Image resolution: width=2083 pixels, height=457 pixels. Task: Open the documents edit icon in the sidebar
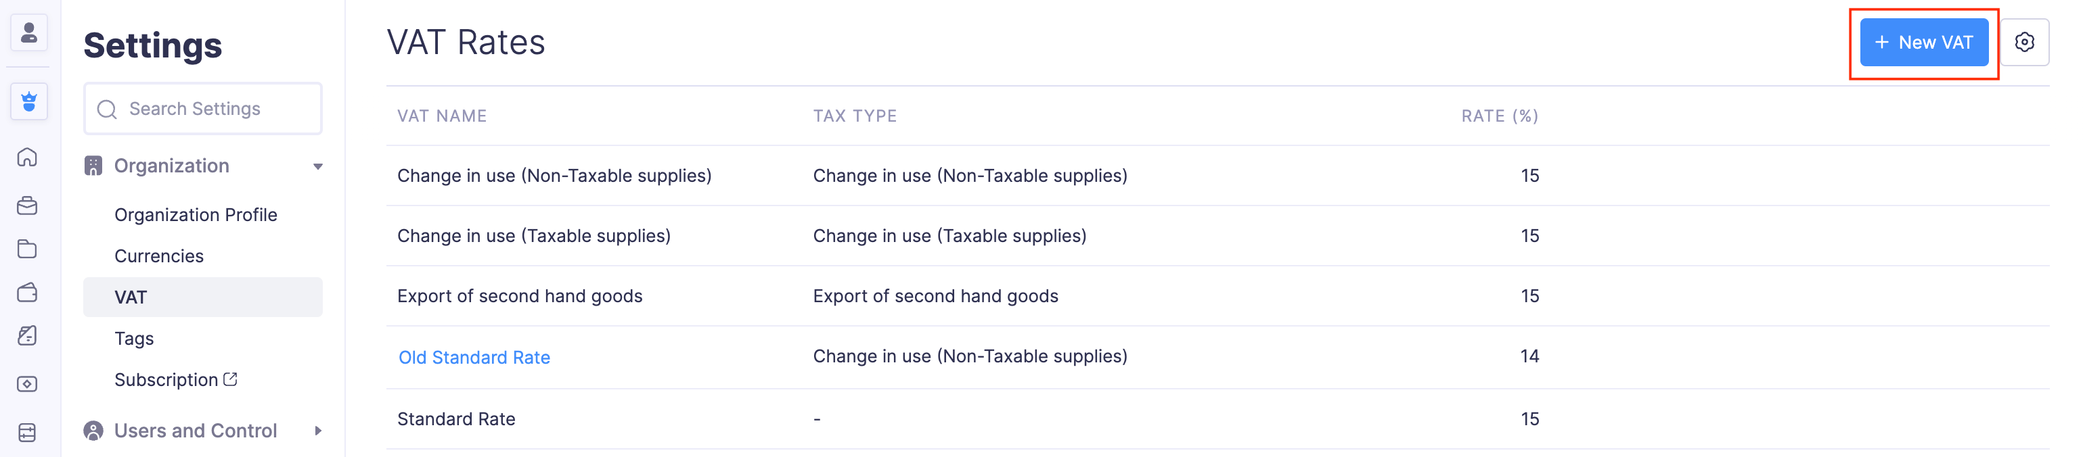point(28,337)
